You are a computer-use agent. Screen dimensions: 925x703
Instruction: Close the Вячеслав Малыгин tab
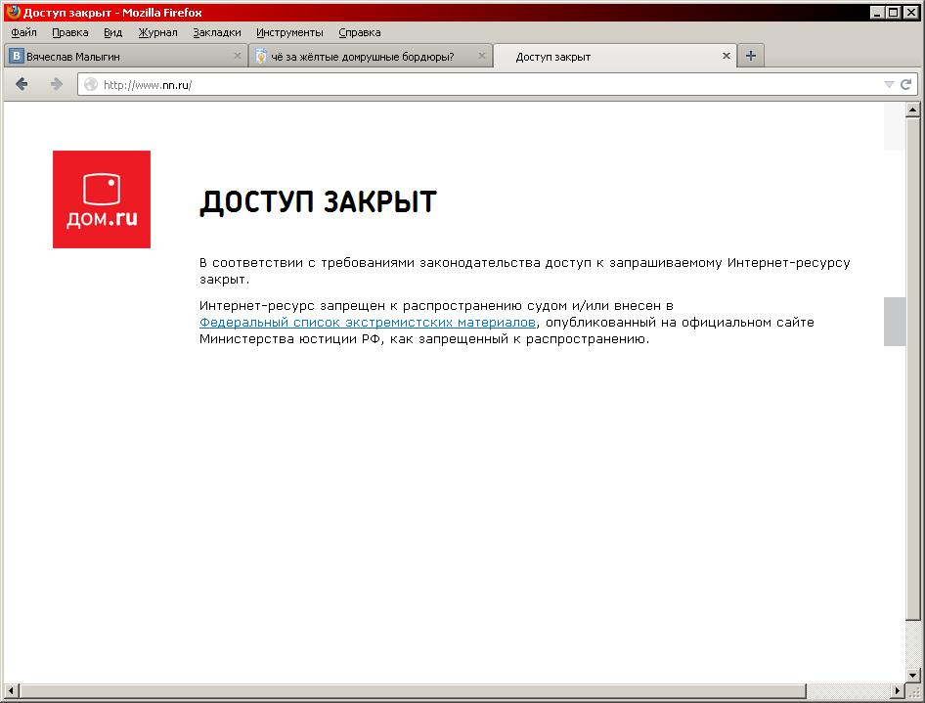point(238,56)
